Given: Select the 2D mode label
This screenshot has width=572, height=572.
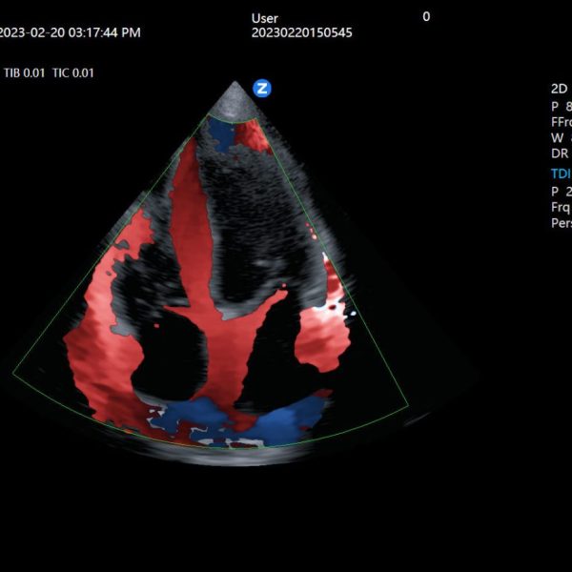Looking at the screenshot, I should click(x=559, y=89).
